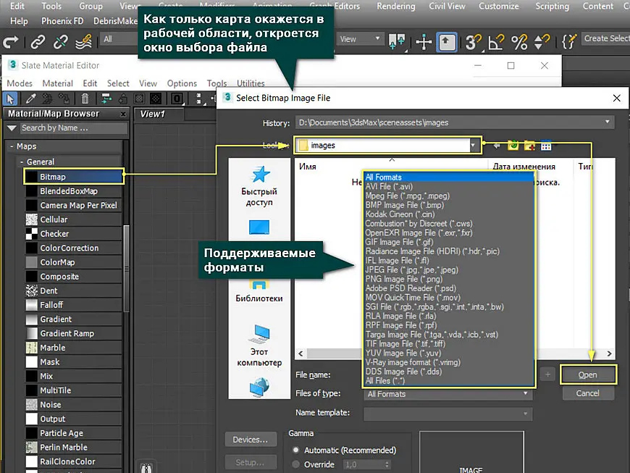Open the All selection filter dropdown
630x473 pixels.
(119, 39)
